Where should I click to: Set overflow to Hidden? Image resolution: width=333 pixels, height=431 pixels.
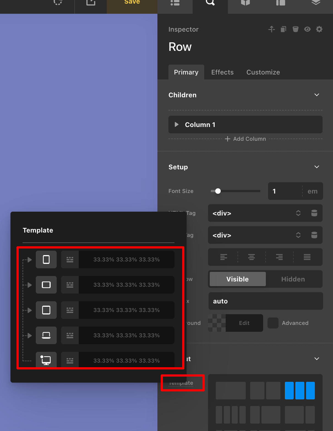point(293,279)
